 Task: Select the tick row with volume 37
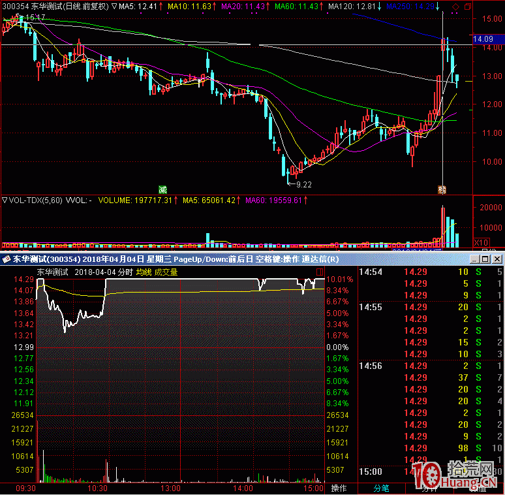click(x=431, y=377)
